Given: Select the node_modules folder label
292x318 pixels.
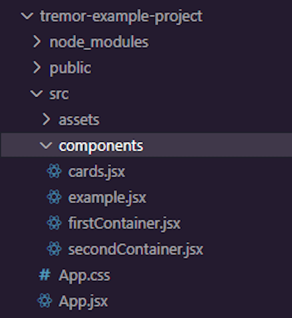Looking at the screenshot, I should [x=99, y=42].
